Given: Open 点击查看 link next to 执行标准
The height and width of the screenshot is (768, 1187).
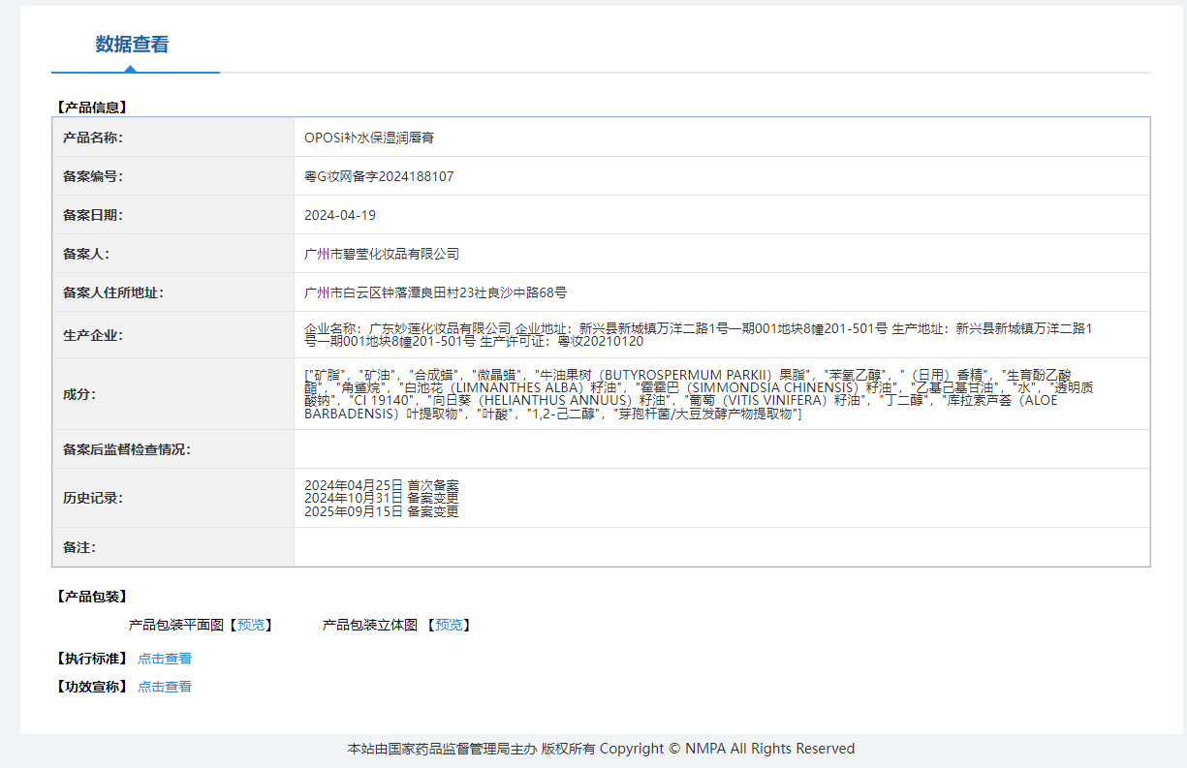Looking at the screenshot, I should point(165,659).
